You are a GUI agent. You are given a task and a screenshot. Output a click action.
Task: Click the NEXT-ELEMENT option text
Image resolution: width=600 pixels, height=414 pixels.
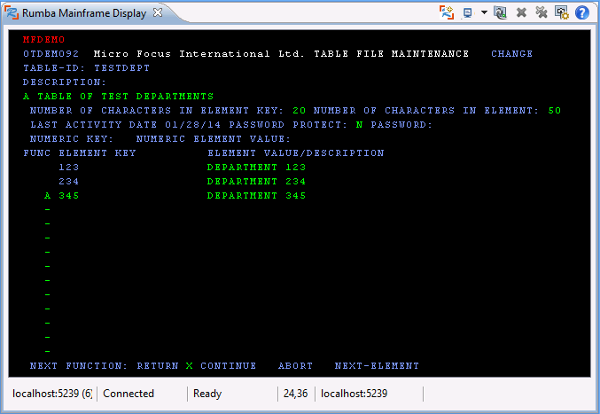377,365
